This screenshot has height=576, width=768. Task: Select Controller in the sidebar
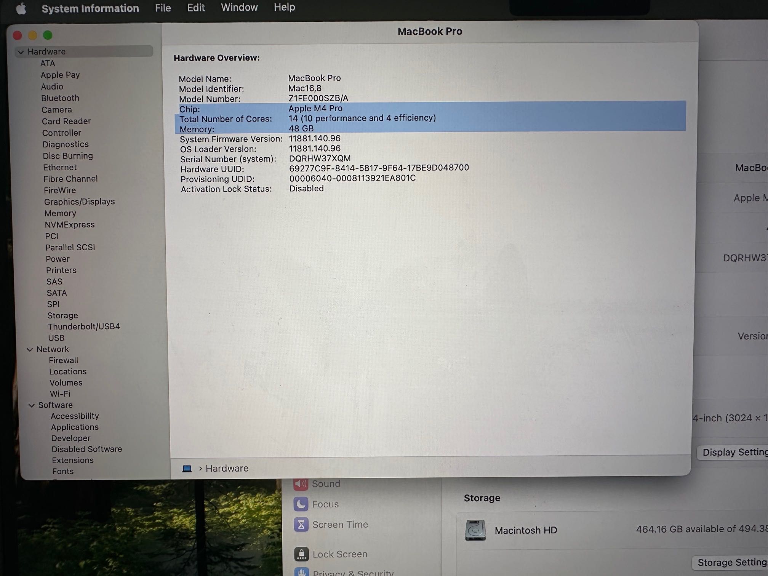point(62,133)
